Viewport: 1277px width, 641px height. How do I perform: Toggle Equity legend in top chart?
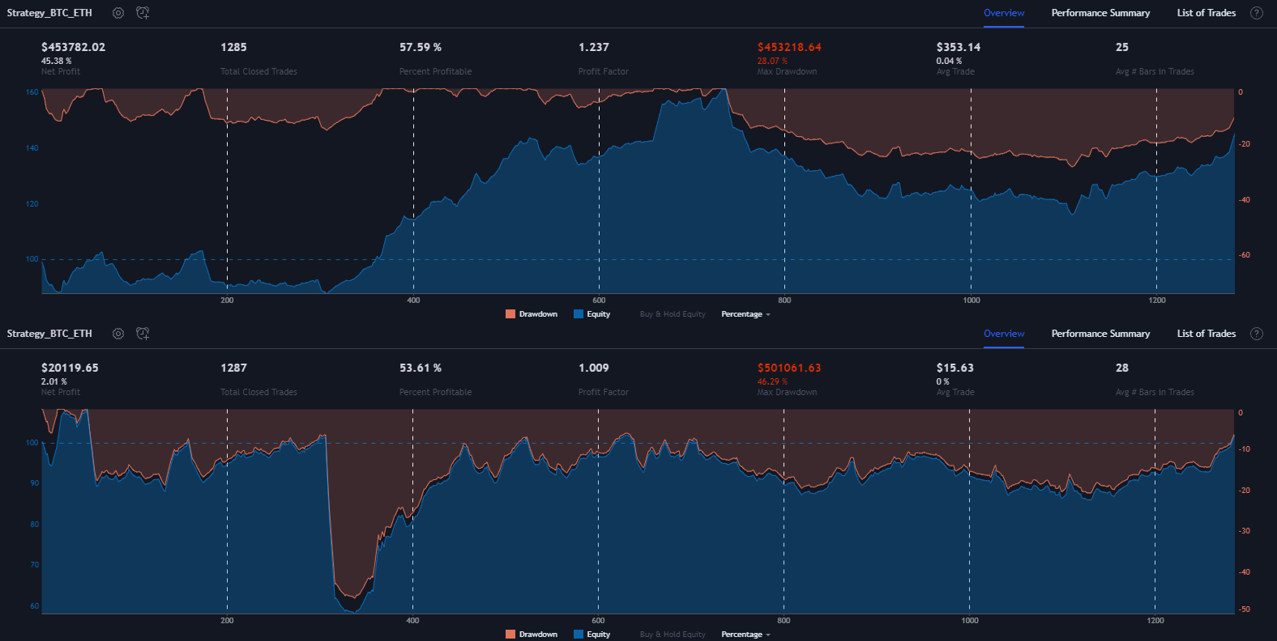[592, 314]
